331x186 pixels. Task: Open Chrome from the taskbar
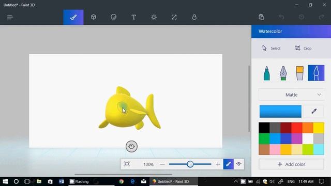(x=121, y=181)
